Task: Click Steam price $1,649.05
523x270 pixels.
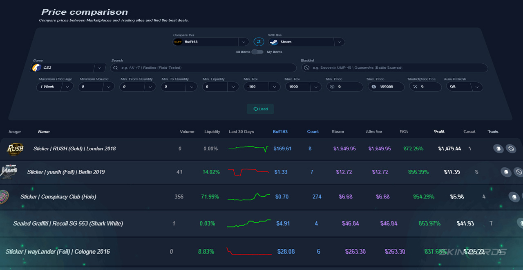Action: point(344,149)
